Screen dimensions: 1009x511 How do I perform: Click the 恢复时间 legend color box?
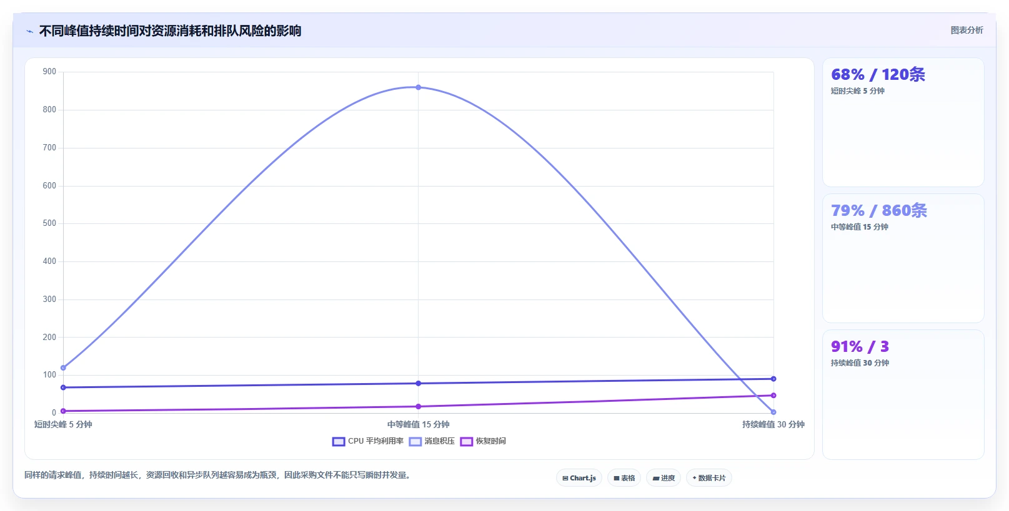point(467,441)
